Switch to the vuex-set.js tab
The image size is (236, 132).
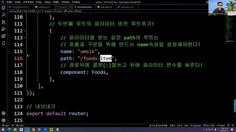pos(106,7)
